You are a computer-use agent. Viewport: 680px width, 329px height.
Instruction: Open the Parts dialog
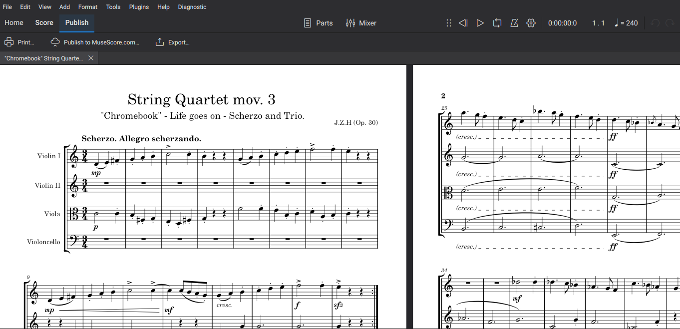tap(319, 23)
